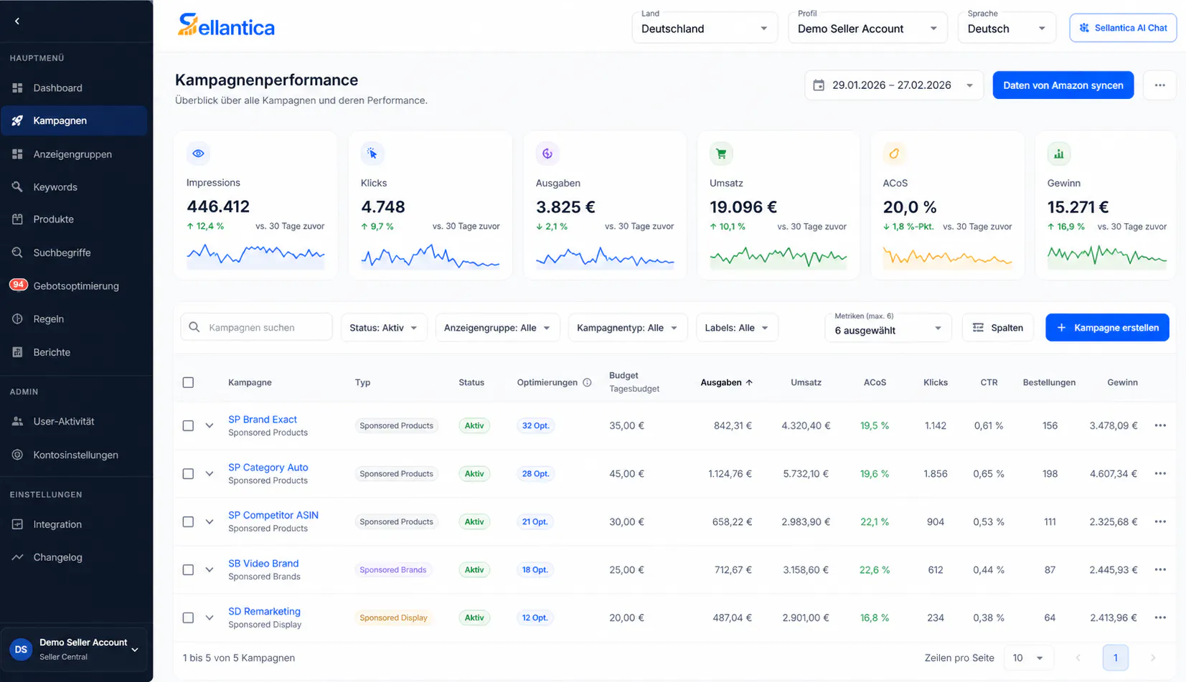
Task: Open the Status: Aktiv filter
Action: click(x=384, y=328)
